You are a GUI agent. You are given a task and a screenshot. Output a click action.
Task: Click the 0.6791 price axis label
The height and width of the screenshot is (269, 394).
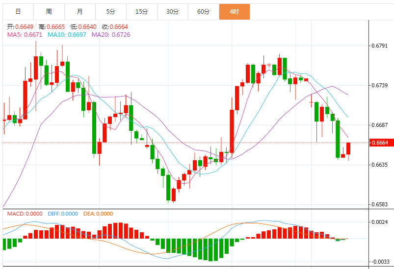pos(381,46)
